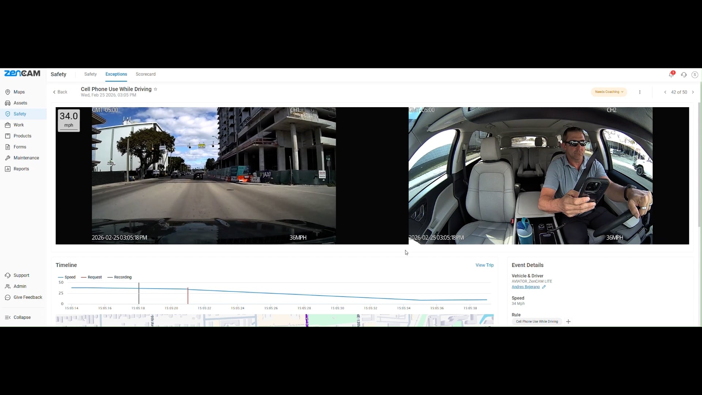Click the notifications bell icon
Screen dimensions: 702x395
[671, 75]
